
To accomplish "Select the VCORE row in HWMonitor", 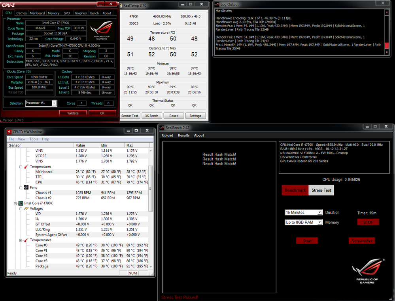I will point(77,156).
